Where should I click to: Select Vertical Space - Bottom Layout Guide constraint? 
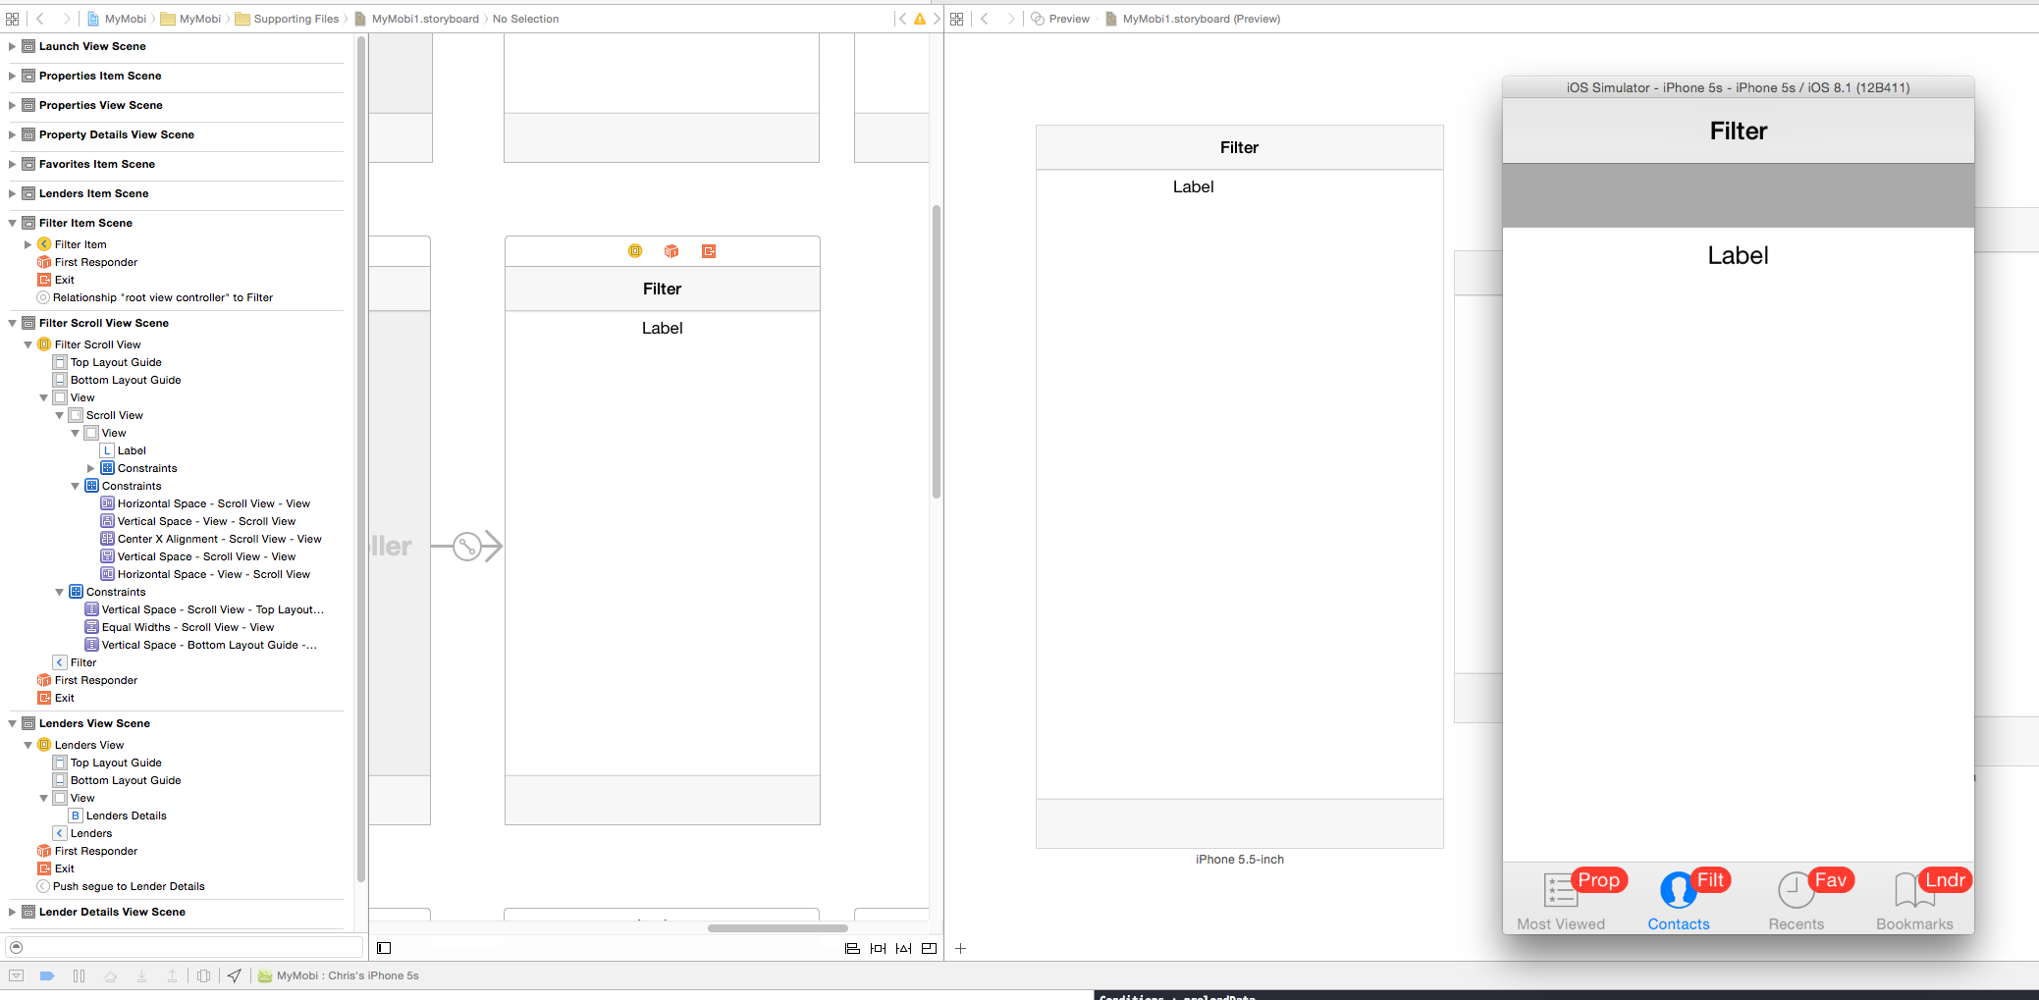point(201,645)
